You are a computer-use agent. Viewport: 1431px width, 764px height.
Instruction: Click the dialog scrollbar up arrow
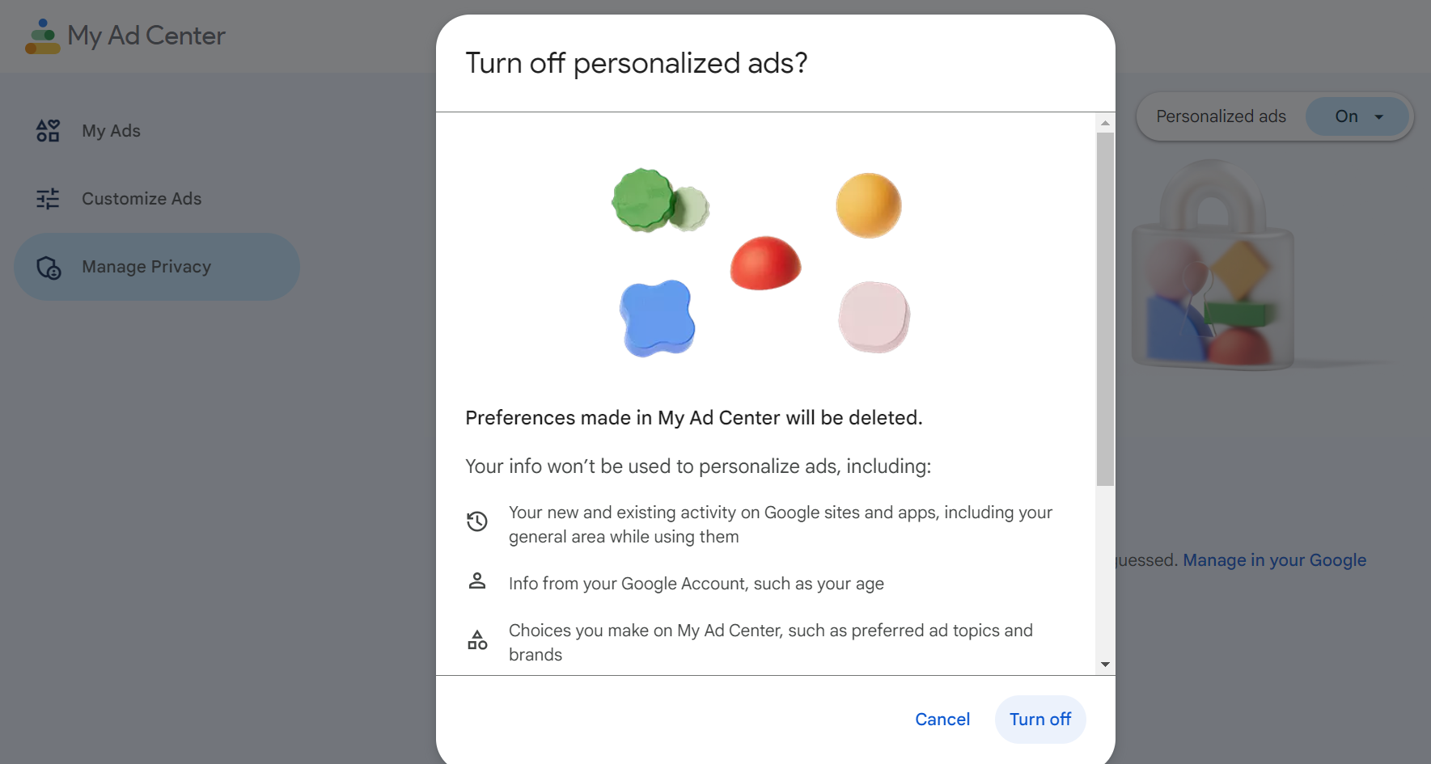[x=1105, y=123]
